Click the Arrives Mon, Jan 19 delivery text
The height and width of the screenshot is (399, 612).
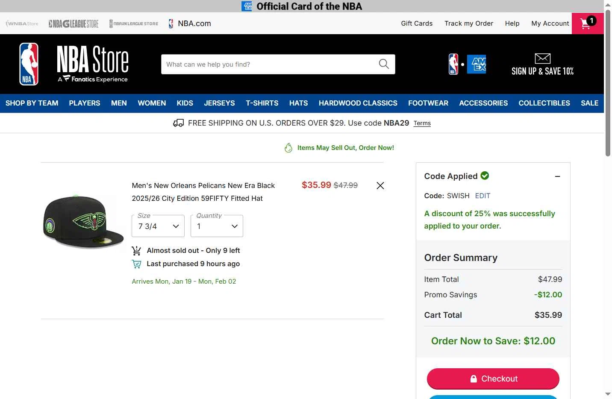(184, 281)
